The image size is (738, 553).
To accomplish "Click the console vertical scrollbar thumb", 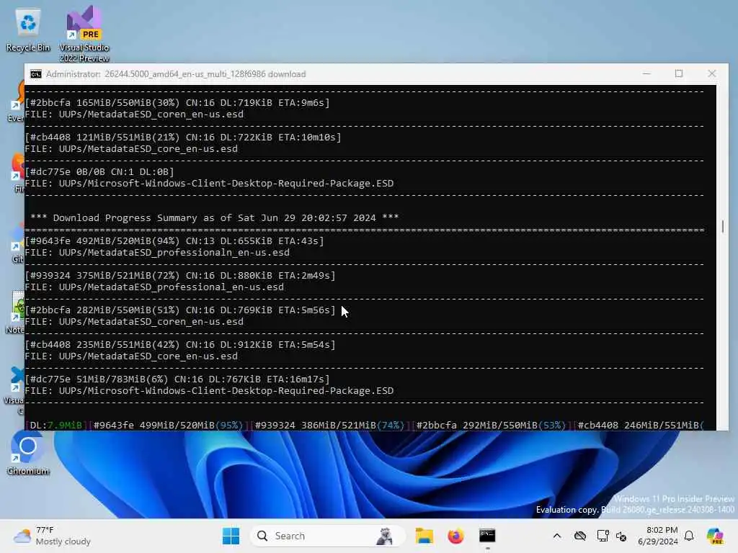I will [x=722, y=226].
